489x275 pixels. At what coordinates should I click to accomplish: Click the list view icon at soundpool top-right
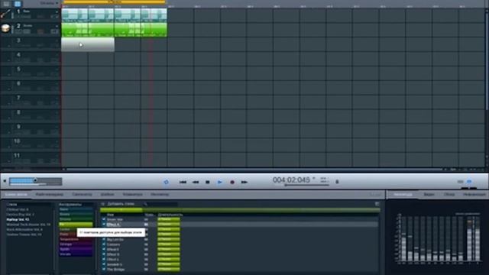coord(377,204)
